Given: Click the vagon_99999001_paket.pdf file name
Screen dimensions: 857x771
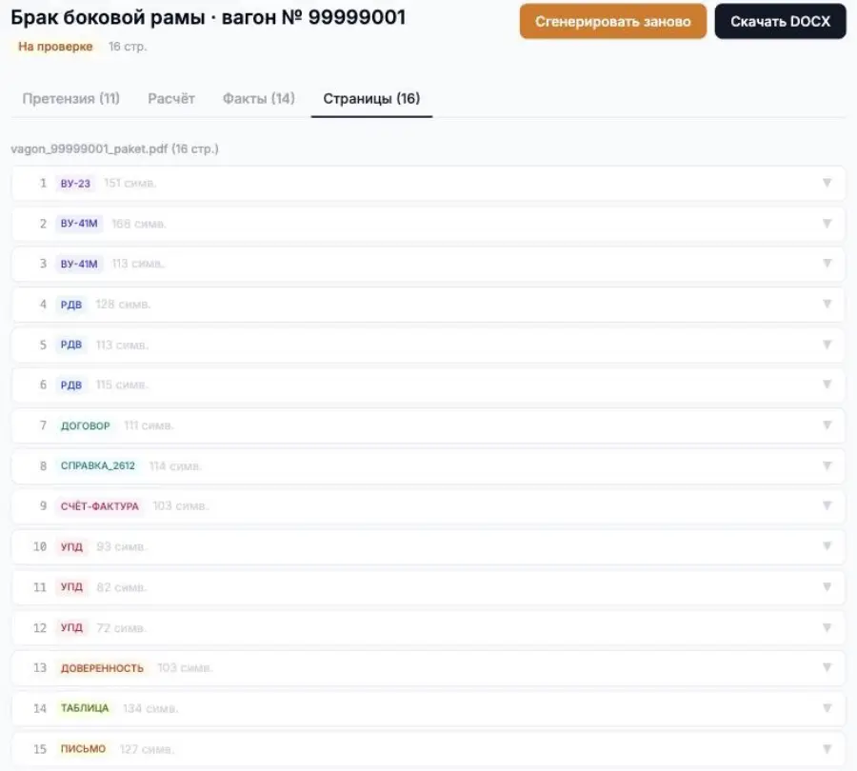Looking at the screenshot, I should (x=90, y=148).
